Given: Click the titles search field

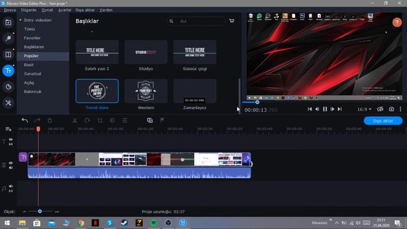Looking at the screenshot, I should [x=197, y=21].
